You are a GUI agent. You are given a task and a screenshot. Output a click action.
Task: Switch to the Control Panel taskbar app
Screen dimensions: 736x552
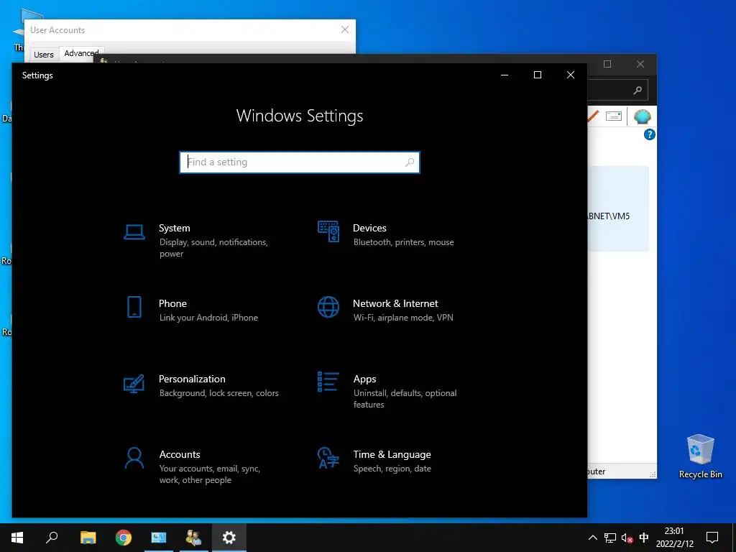point(159,538)
